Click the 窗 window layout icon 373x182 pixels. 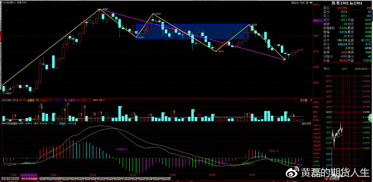pos(307,3)
